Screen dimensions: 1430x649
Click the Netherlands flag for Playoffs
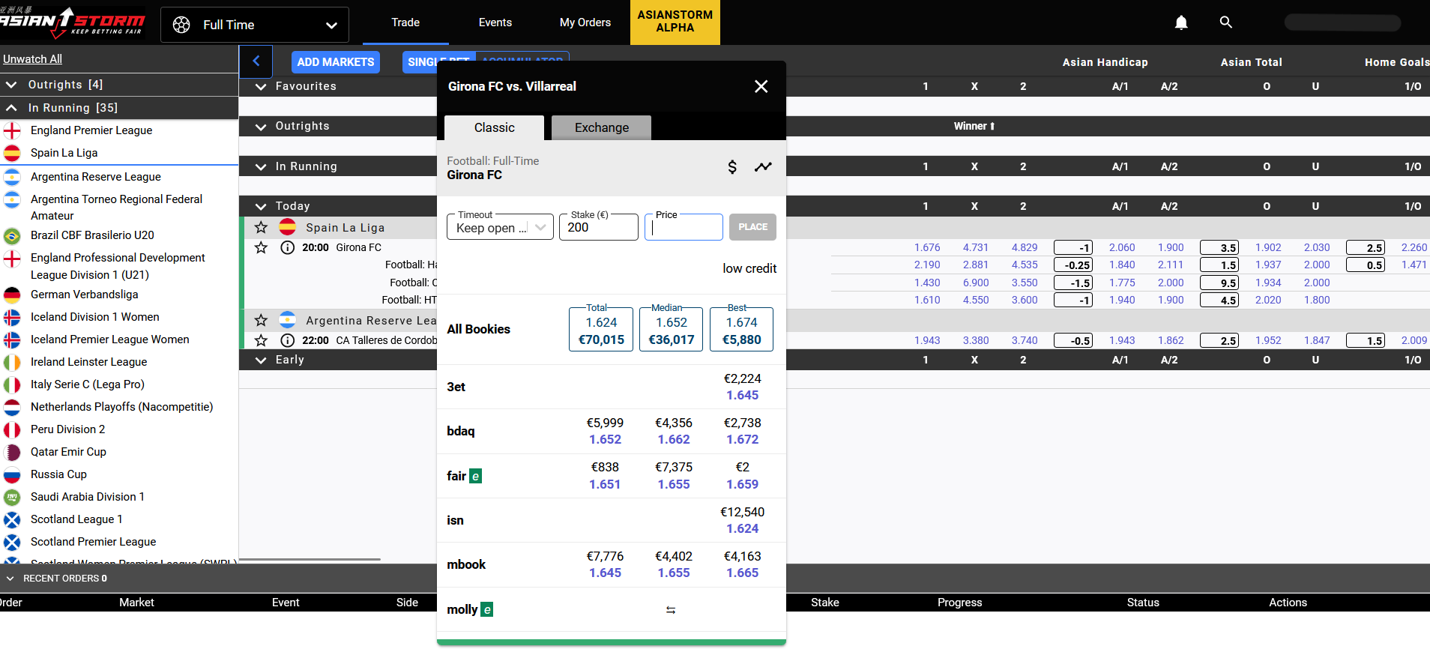click(x=12, y=407)
